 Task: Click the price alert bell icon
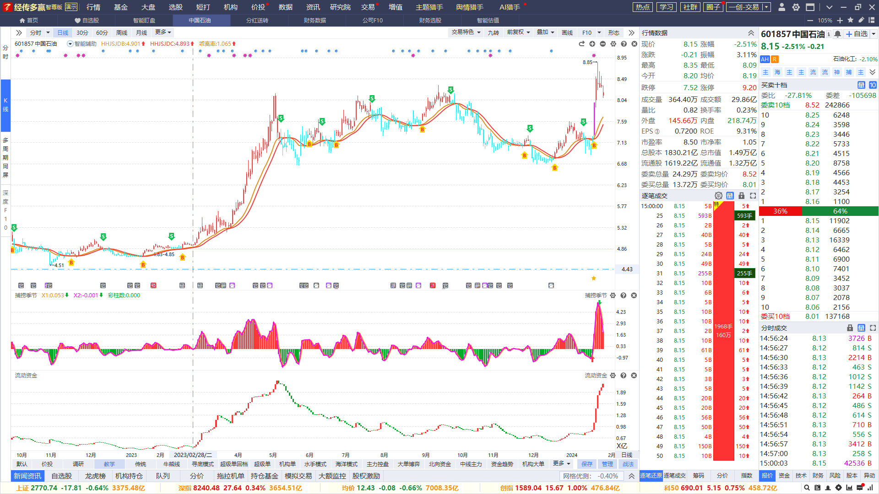837,34
